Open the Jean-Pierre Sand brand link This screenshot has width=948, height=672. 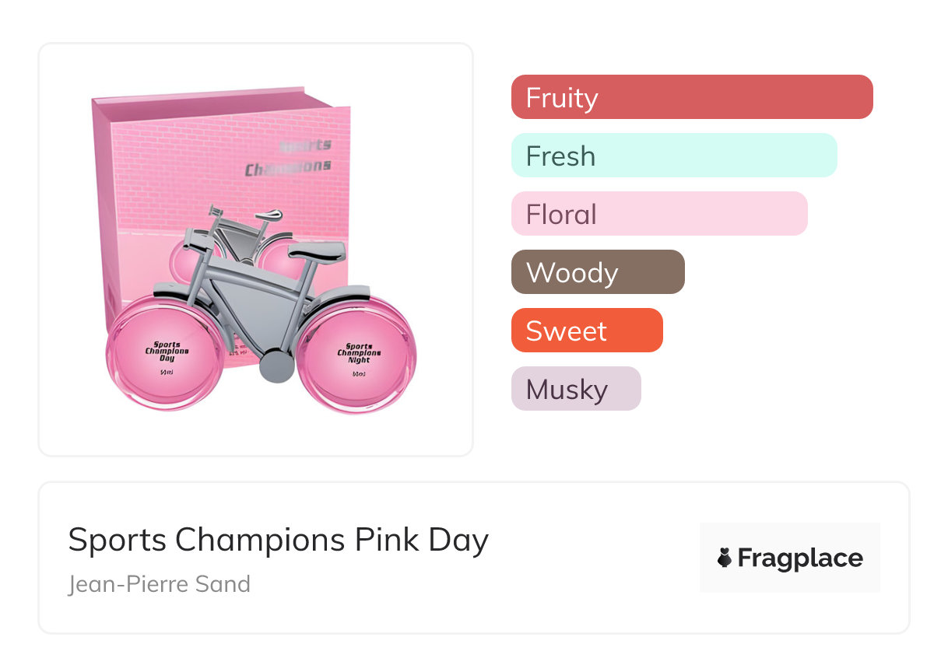(160, 583)
